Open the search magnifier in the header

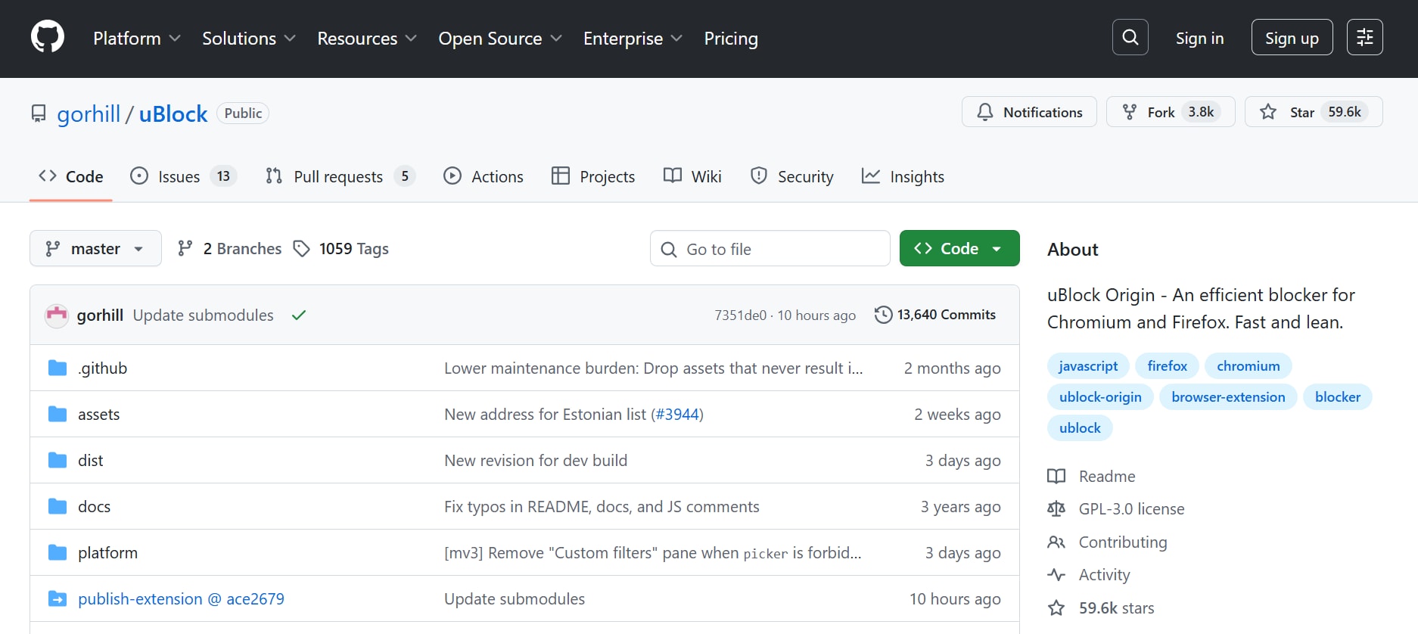tap(1130, 37)
